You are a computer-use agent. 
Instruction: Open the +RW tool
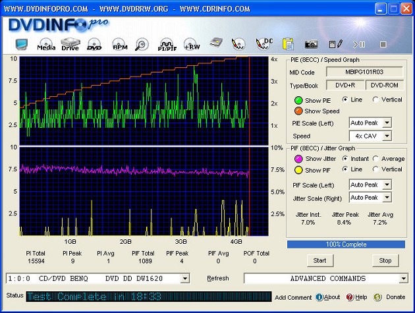point(192,44)
